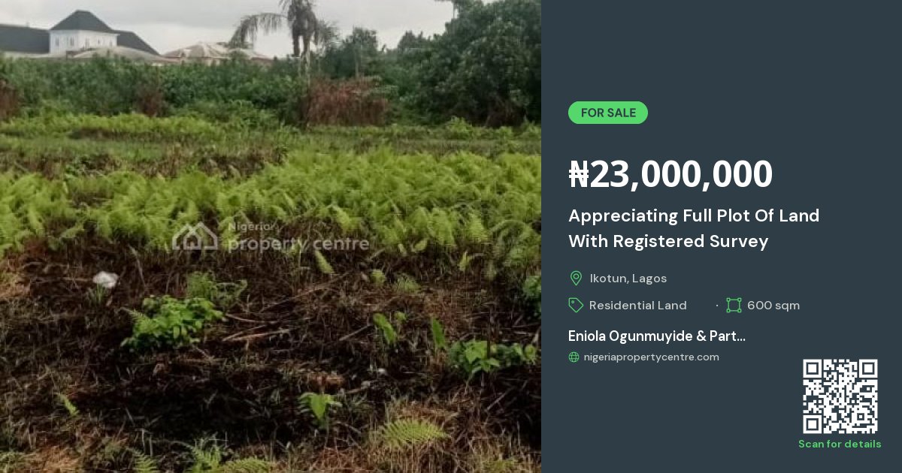The width and height of the screenshot is (902, 473).
Task: Click the 600 sqm size text
Action: click(x=773, y=305)
